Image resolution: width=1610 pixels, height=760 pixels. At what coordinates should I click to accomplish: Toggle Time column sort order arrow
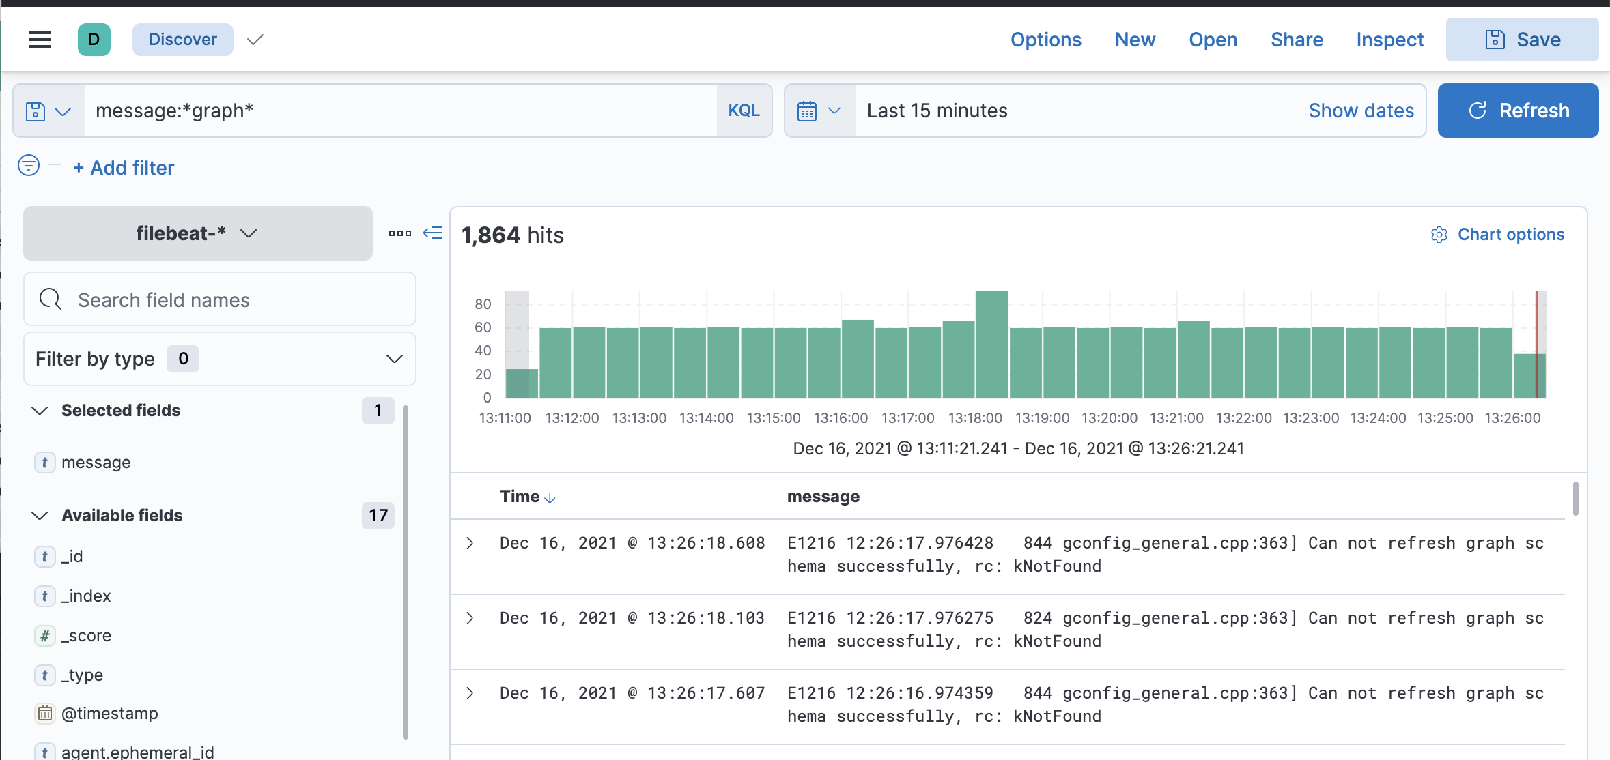click(x=550, y=498)
